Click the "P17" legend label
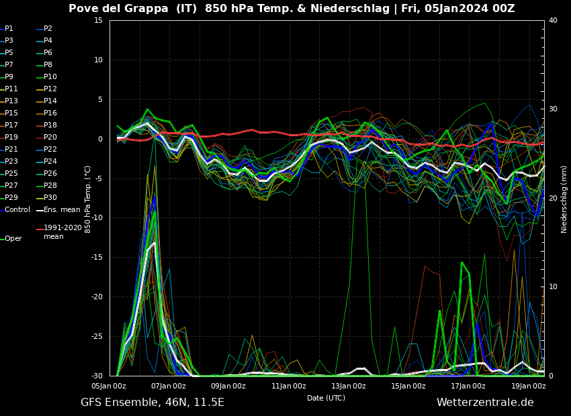571x416 pixels. (x=9, y=125)
